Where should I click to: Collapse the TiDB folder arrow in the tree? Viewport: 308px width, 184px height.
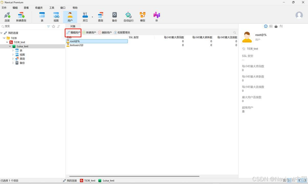tap(4, 38)
